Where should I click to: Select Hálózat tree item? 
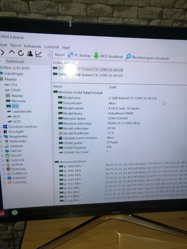pos(14,151)
